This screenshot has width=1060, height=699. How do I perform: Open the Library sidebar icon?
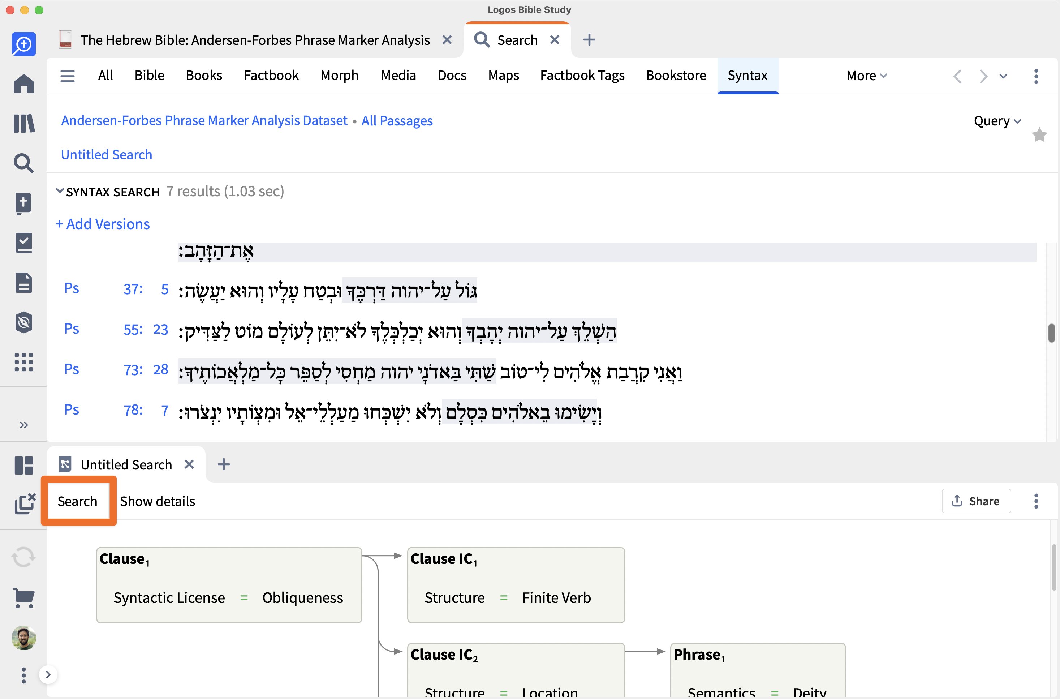23,123
